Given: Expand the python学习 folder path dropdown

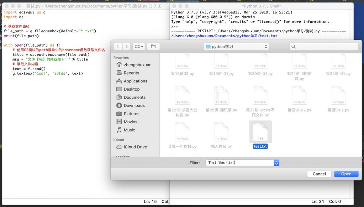Looking at the screenshot, I should [236, 47].
